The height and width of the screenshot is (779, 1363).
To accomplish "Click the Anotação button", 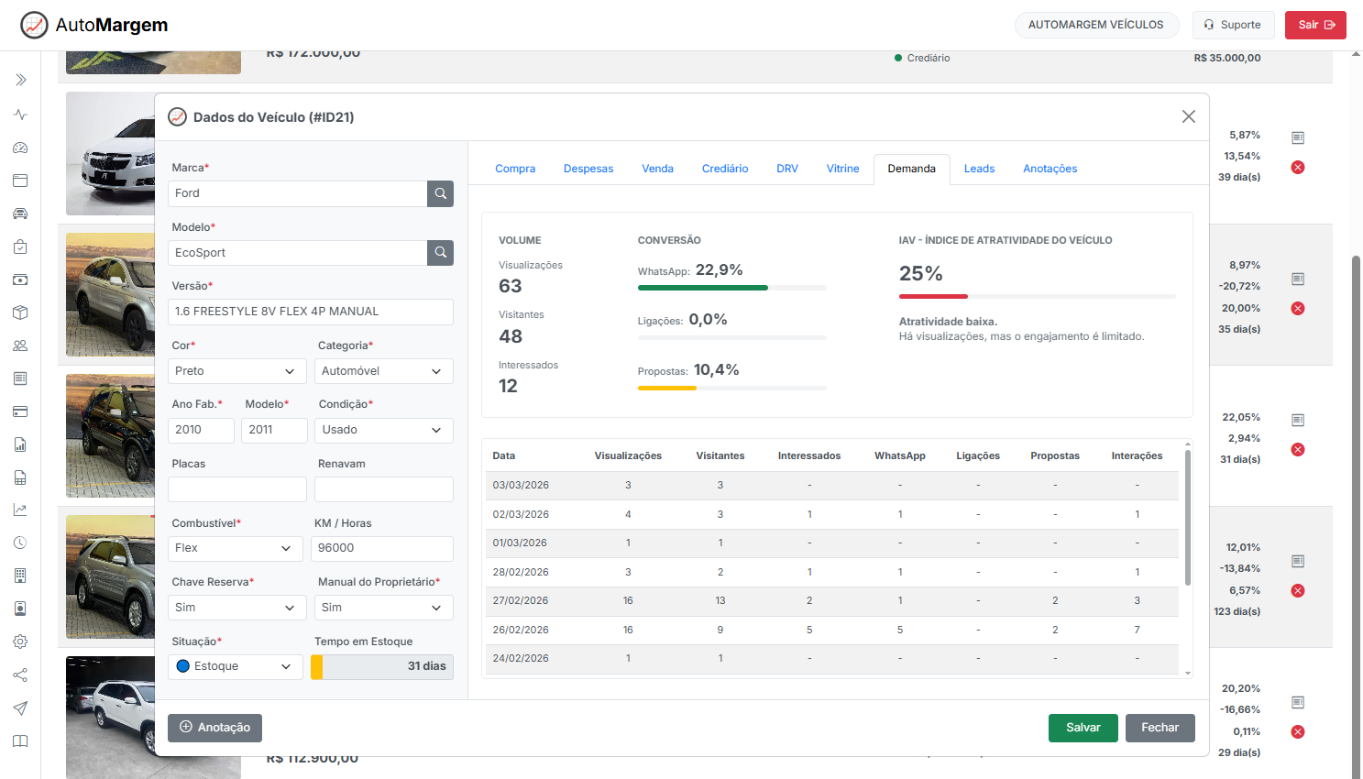I will [x=214, y=728].
